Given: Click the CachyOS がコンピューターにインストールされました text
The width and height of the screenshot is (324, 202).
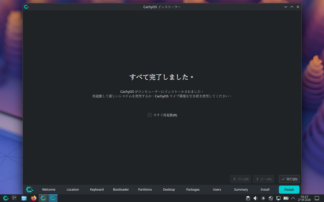Looking at the screenshot, I should [162, 92].
